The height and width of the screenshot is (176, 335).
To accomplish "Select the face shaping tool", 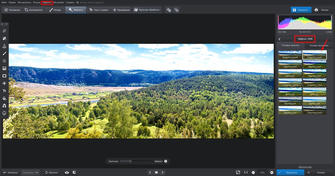I will (4, 113).
